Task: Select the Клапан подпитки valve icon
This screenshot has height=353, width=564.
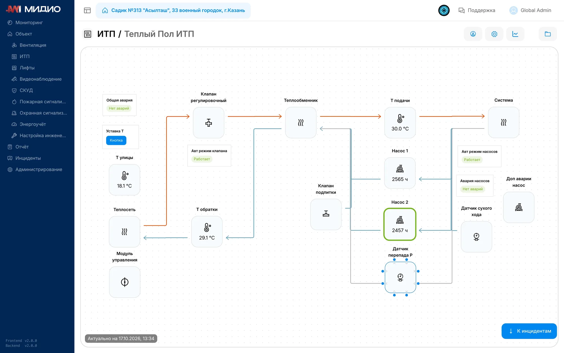Action: 326,214
